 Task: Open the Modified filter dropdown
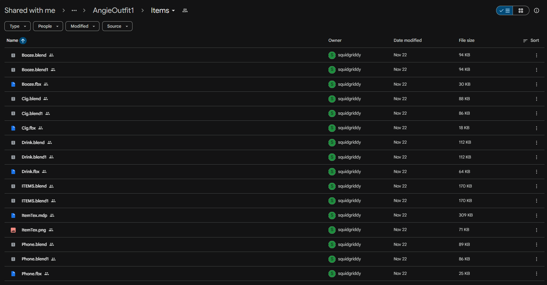click(x=82, y=26)
